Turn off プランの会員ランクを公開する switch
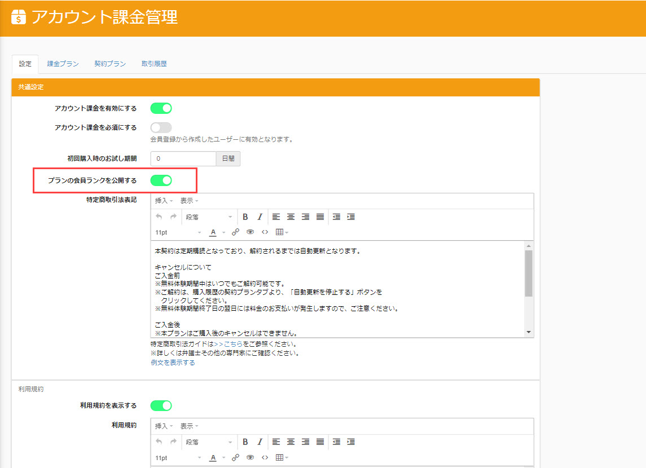 (161, 180)
